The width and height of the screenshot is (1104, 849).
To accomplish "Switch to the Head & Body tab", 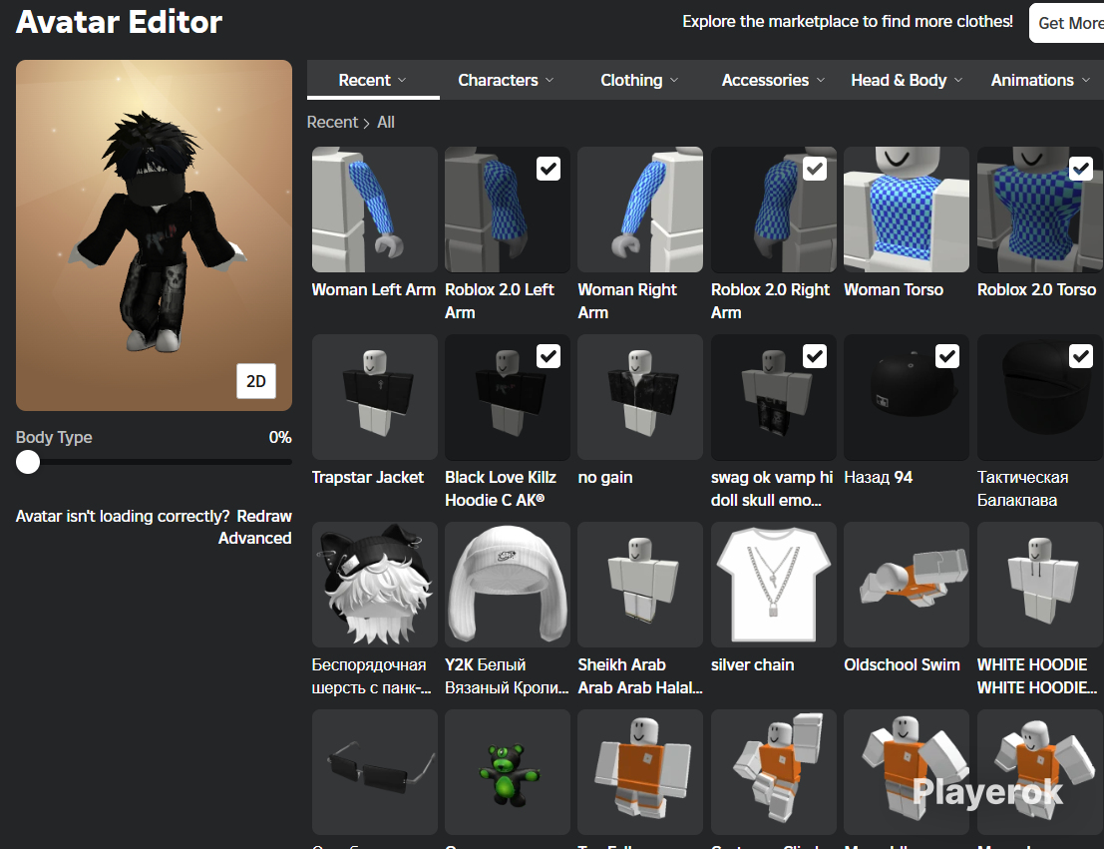I will click(x=907, y=80).
